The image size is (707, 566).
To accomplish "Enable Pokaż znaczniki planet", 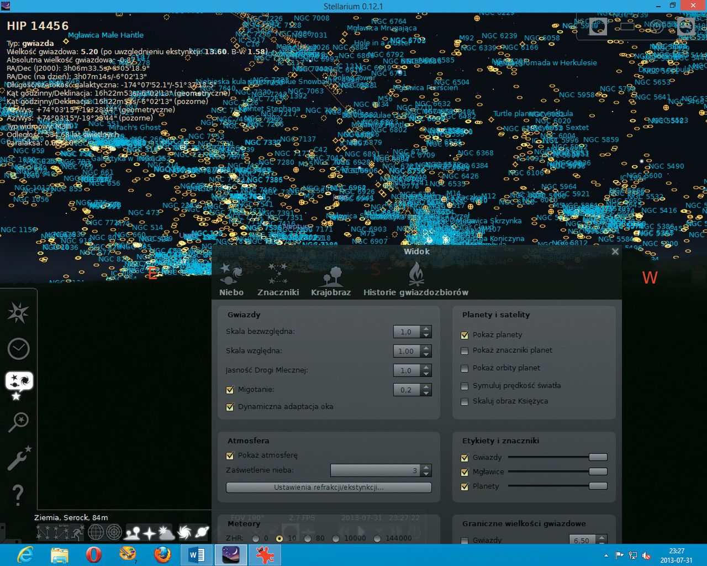I will [465, 350].
